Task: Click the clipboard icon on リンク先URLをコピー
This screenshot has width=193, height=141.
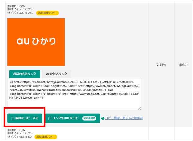Action: [50, 118]
